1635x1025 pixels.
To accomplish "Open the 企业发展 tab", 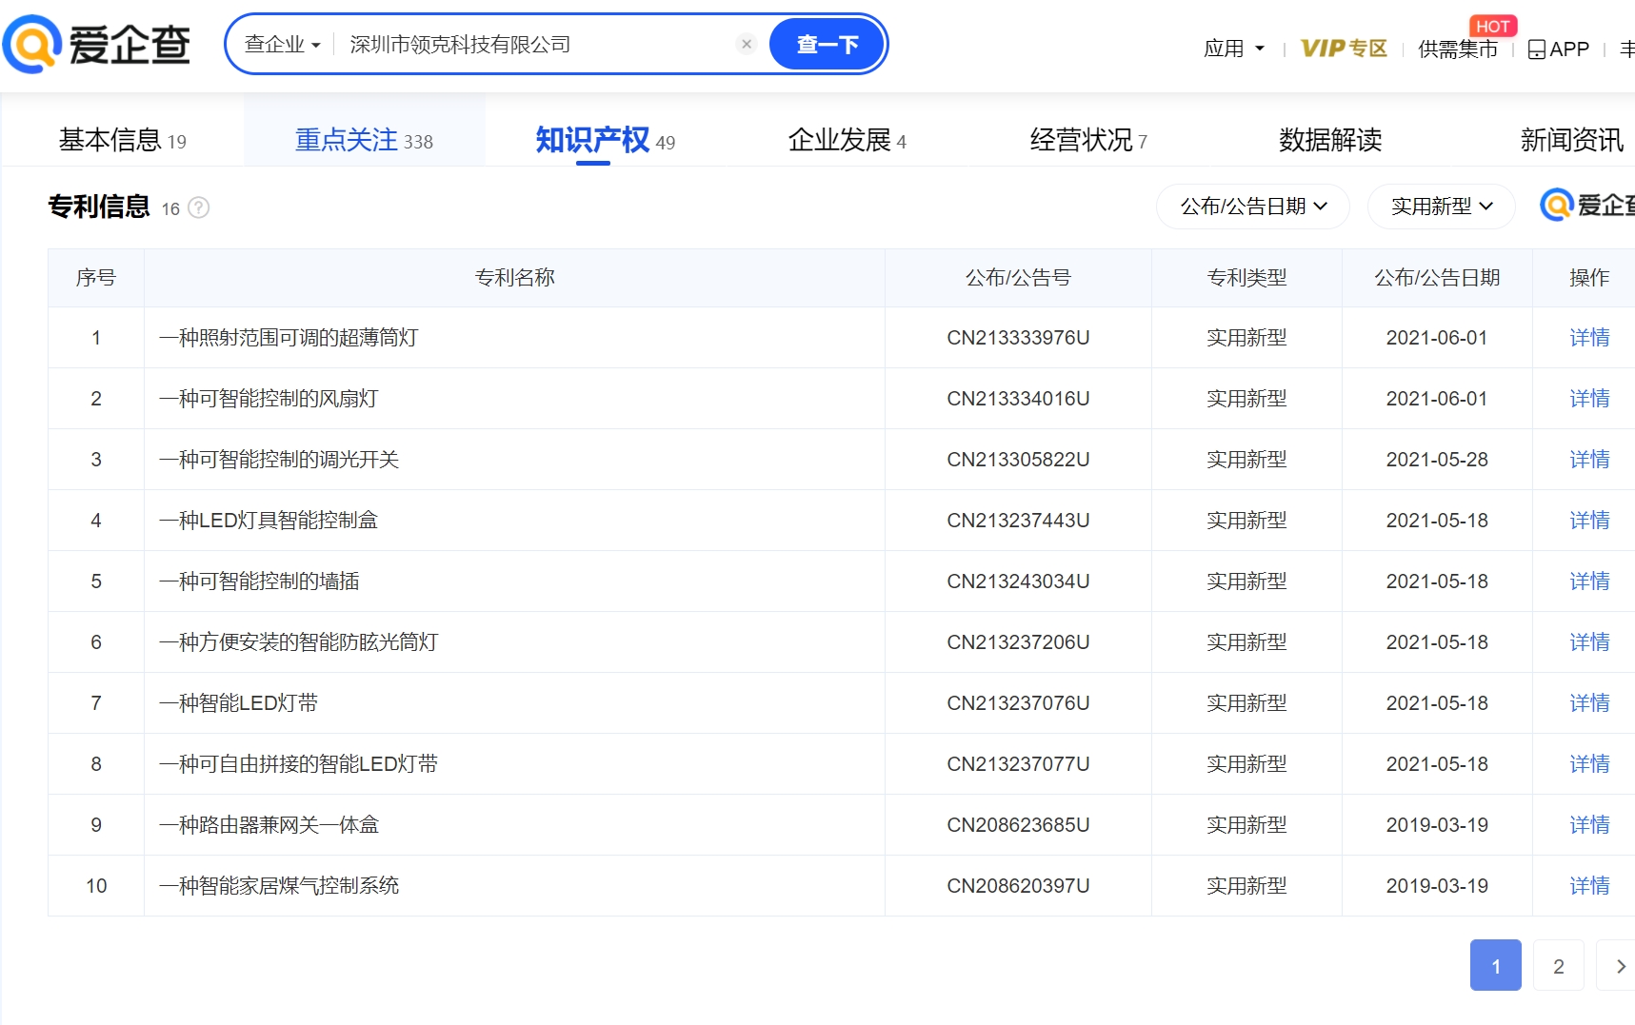I will coord(847,141).
